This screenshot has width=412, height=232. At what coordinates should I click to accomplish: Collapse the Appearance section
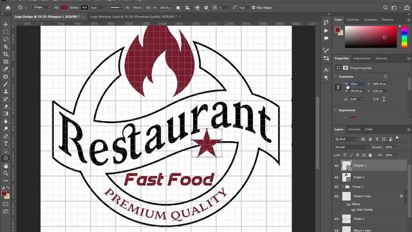pyautogui.click(x=335, y=110)
